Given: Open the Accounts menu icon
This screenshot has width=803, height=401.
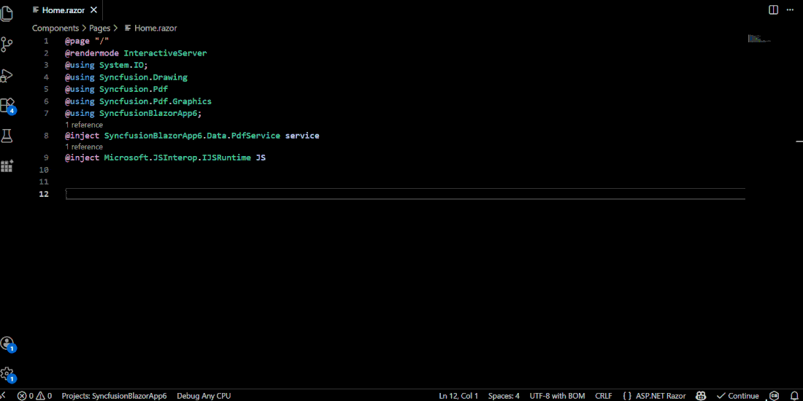Looking at the screenshot, I should pos(7,343).
